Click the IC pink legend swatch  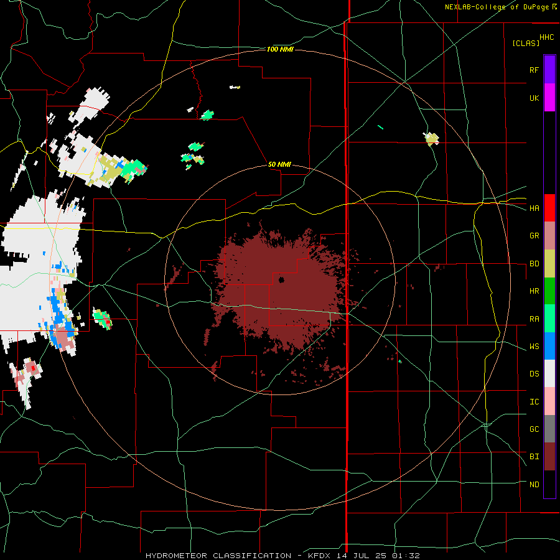click(549, 401)
